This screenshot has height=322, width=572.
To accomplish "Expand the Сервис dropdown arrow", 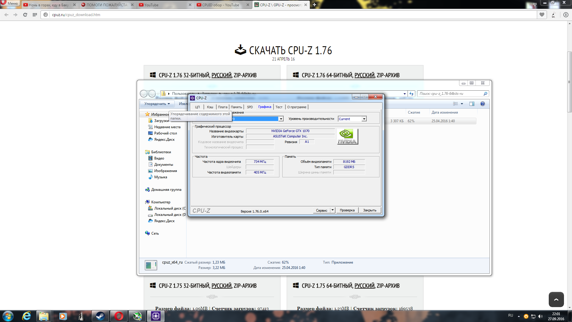I will 332,210.
